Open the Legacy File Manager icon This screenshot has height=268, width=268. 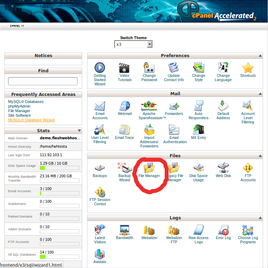[173, 168]
